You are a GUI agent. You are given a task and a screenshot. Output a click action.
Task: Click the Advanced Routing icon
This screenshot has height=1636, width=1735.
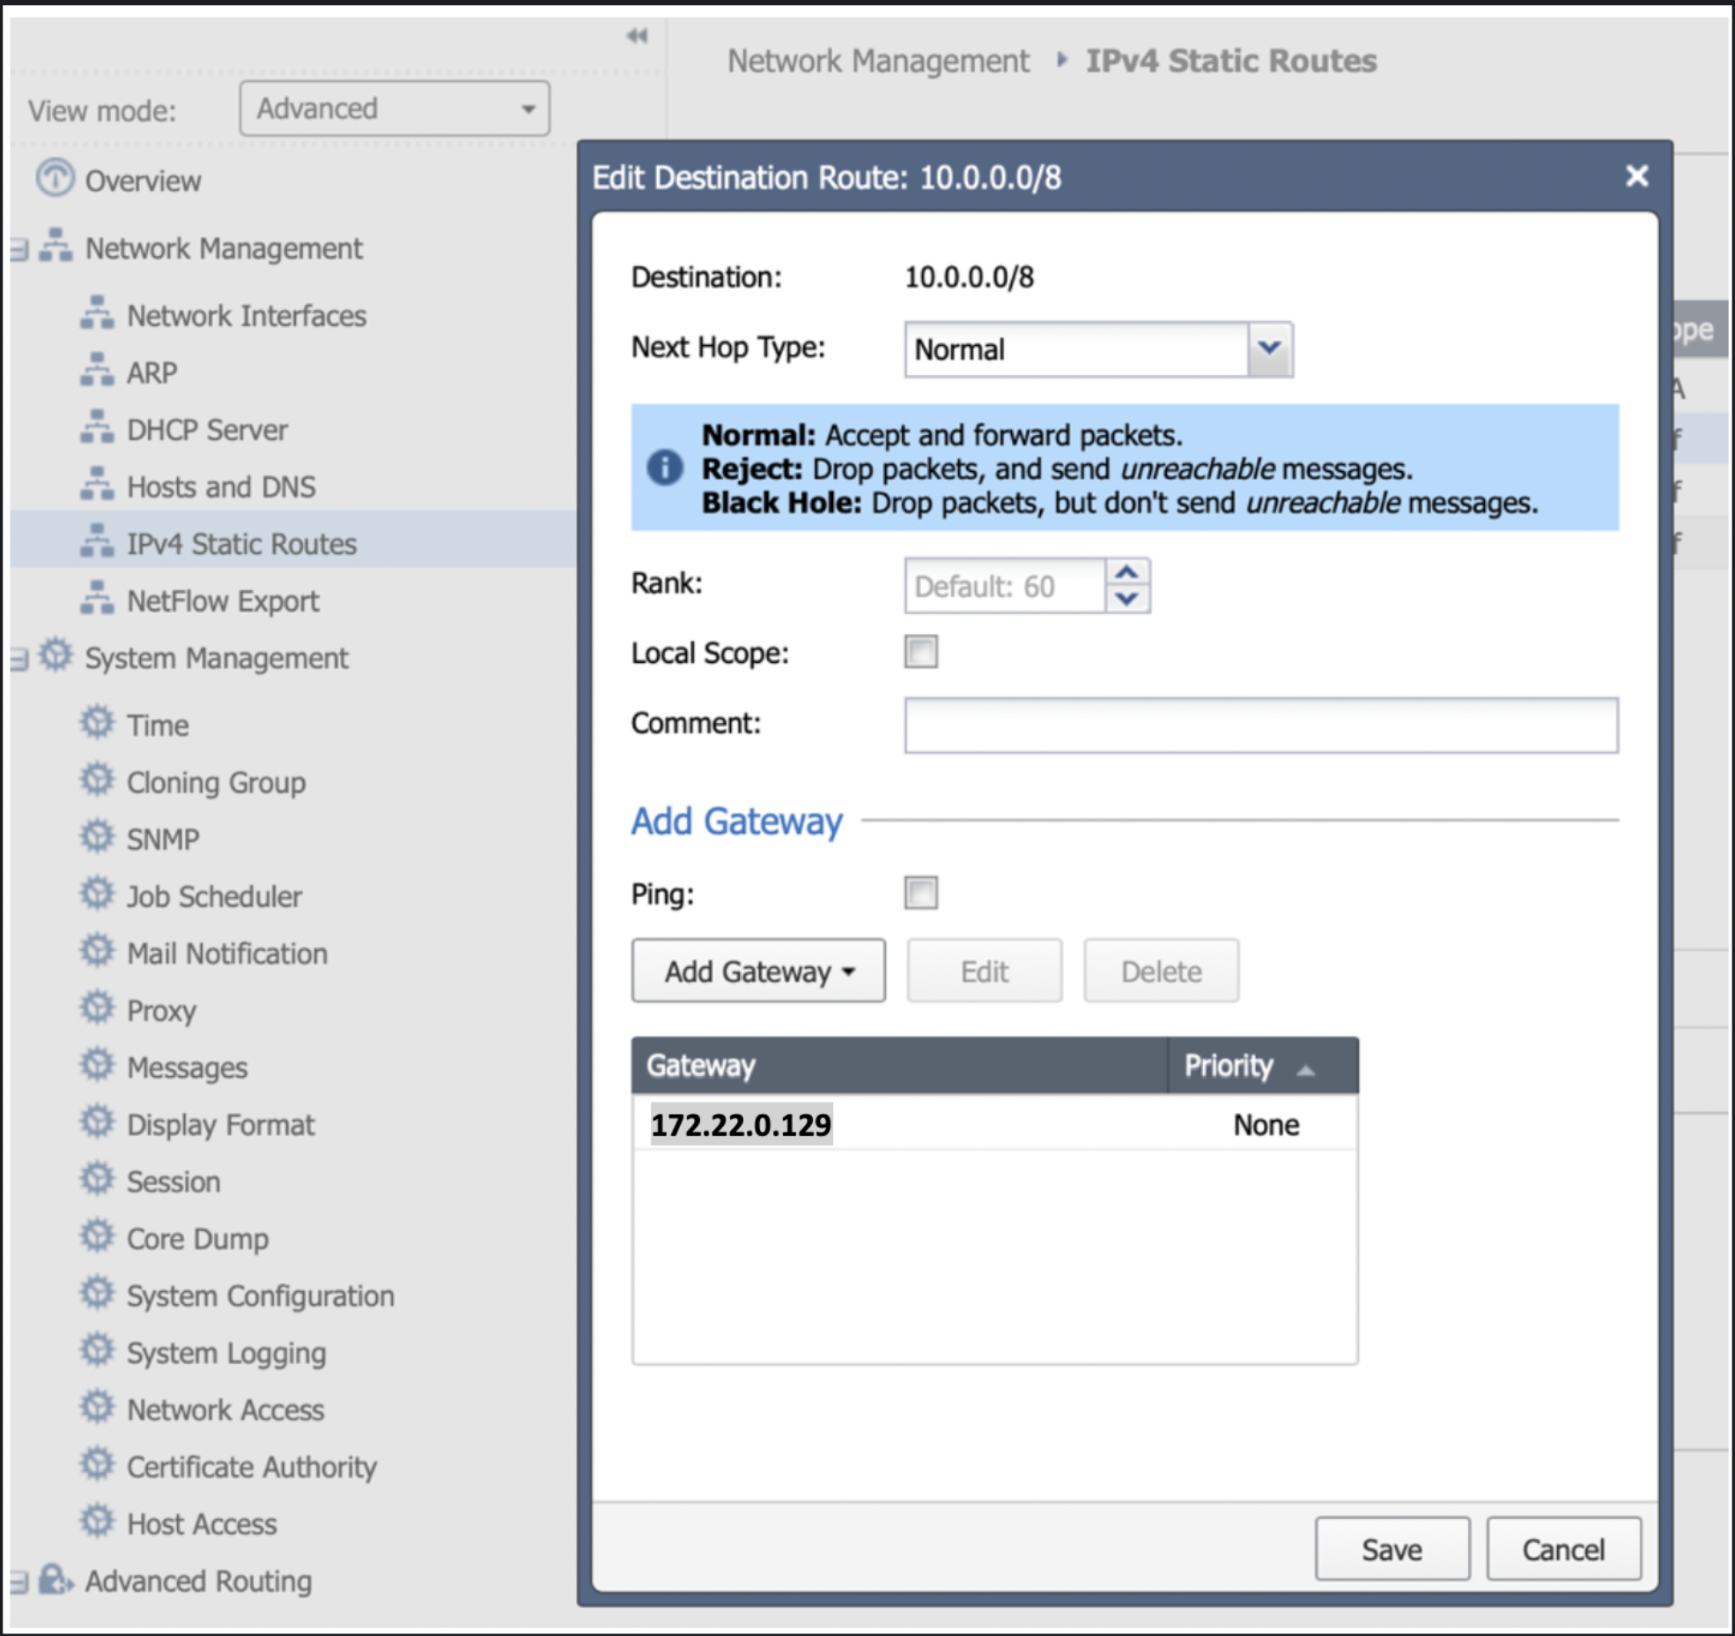click(x=56, y=1580)
